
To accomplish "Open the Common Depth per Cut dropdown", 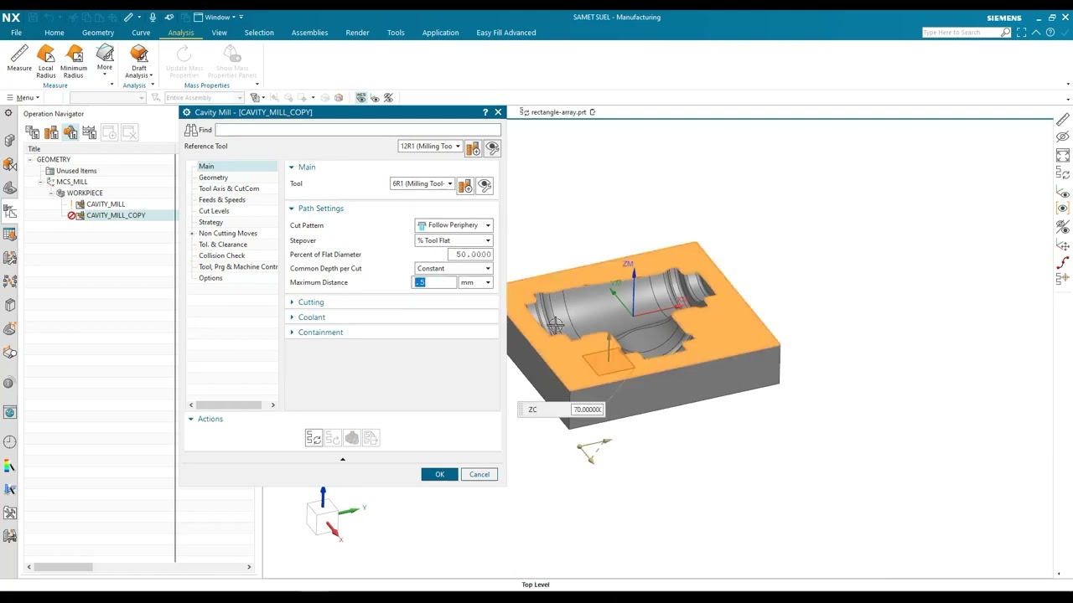I will (x=454, y=269).
